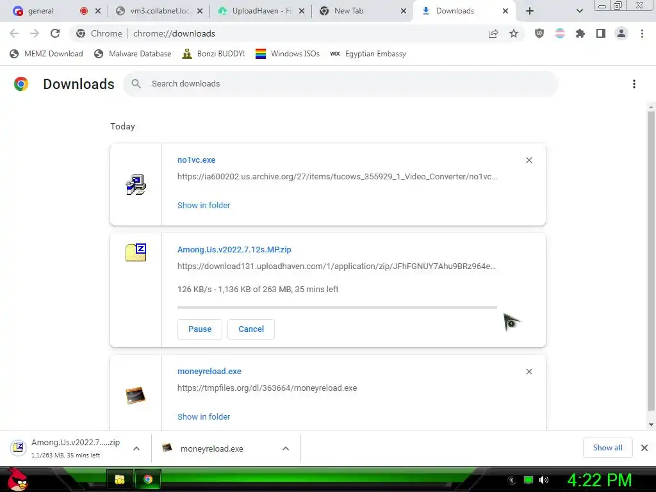Screen dimensions: 656x492
Task: Toggle the browser side panel
Action: point(601,33)
